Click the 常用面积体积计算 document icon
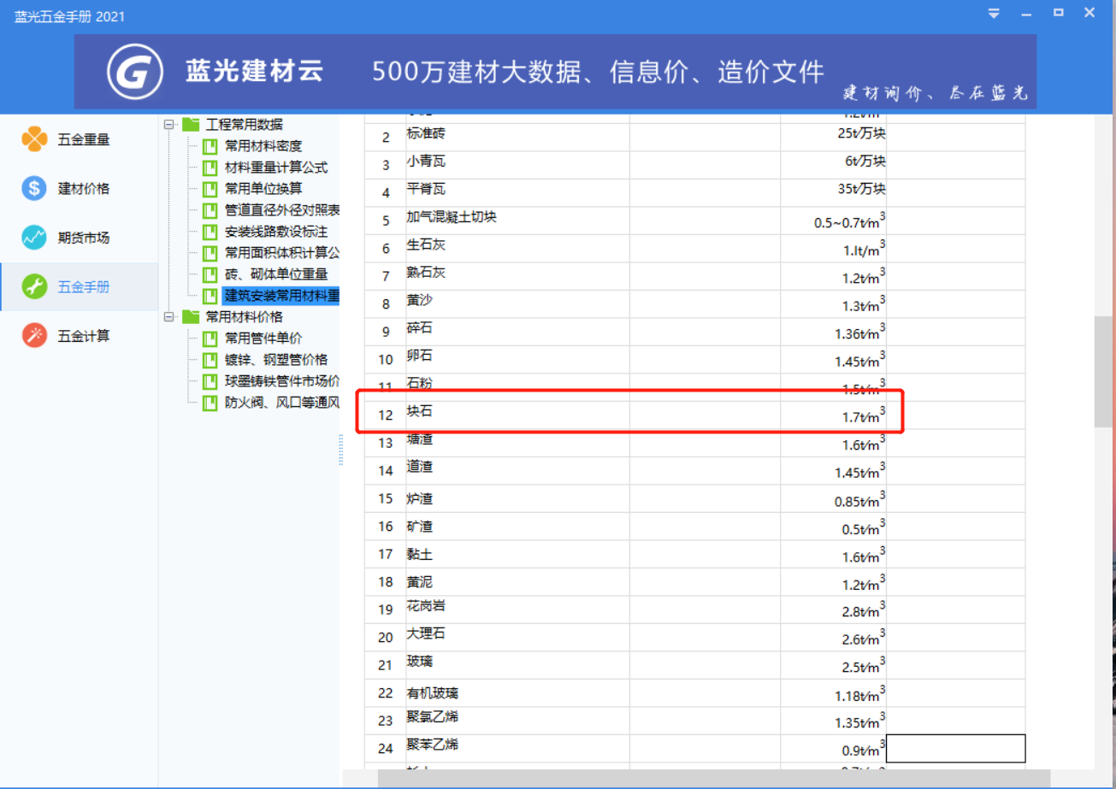Image resolution: width=1116 pixels, height=789 pixels. coord(210,253)
